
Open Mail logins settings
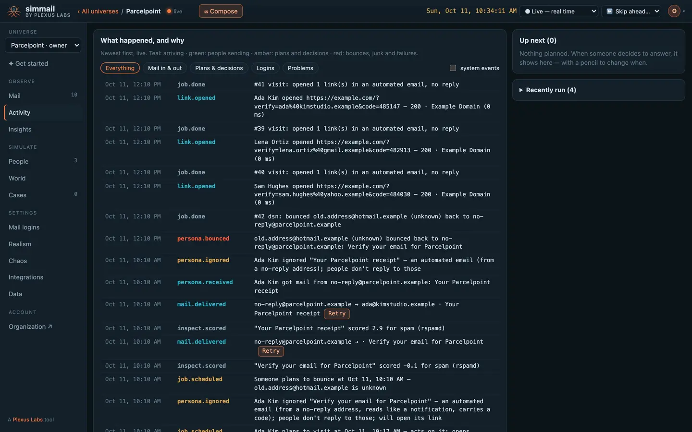[x=43, y=227]
